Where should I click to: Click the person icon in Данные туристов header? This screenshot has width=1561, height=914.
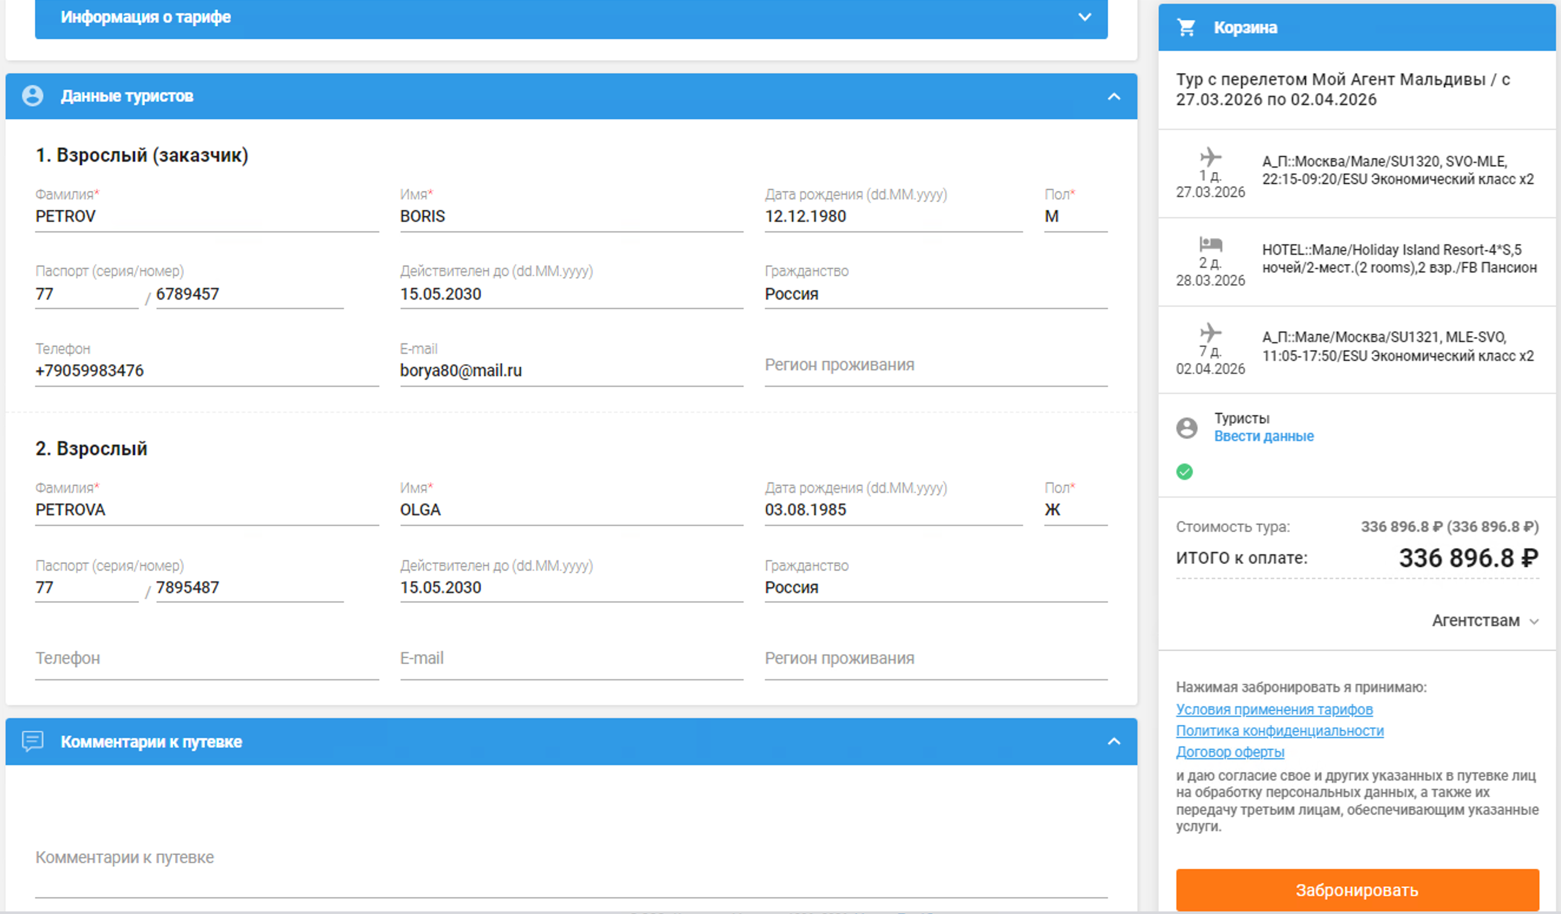[32, 96]
